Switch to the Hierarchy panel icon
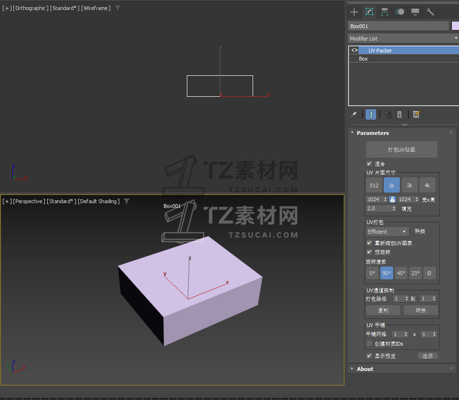The image size is (459, 400). pyautogui.click(x=384, y=12)
